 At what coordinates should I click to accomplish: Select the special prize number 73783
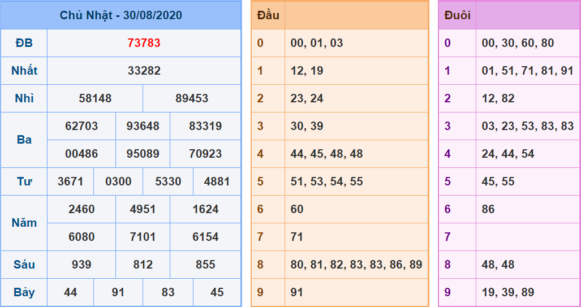(144, 43)
